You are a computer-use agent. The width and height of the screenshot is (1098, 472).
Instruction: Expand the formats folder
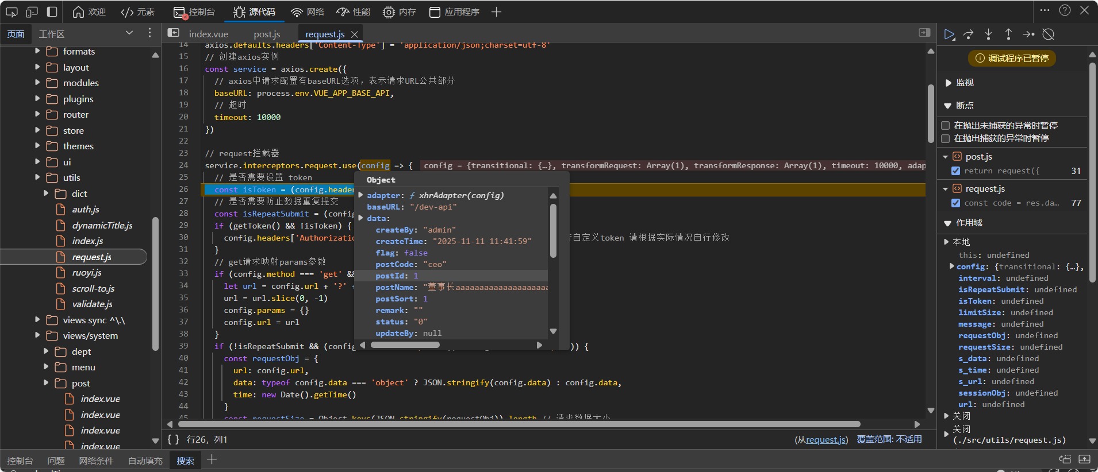point(37,51)
